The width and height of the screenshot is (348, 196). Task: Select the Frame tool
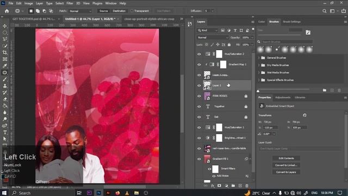tap(5, 59)
